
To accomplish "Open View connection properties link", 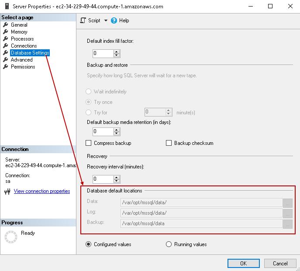I will click(42, 191).
